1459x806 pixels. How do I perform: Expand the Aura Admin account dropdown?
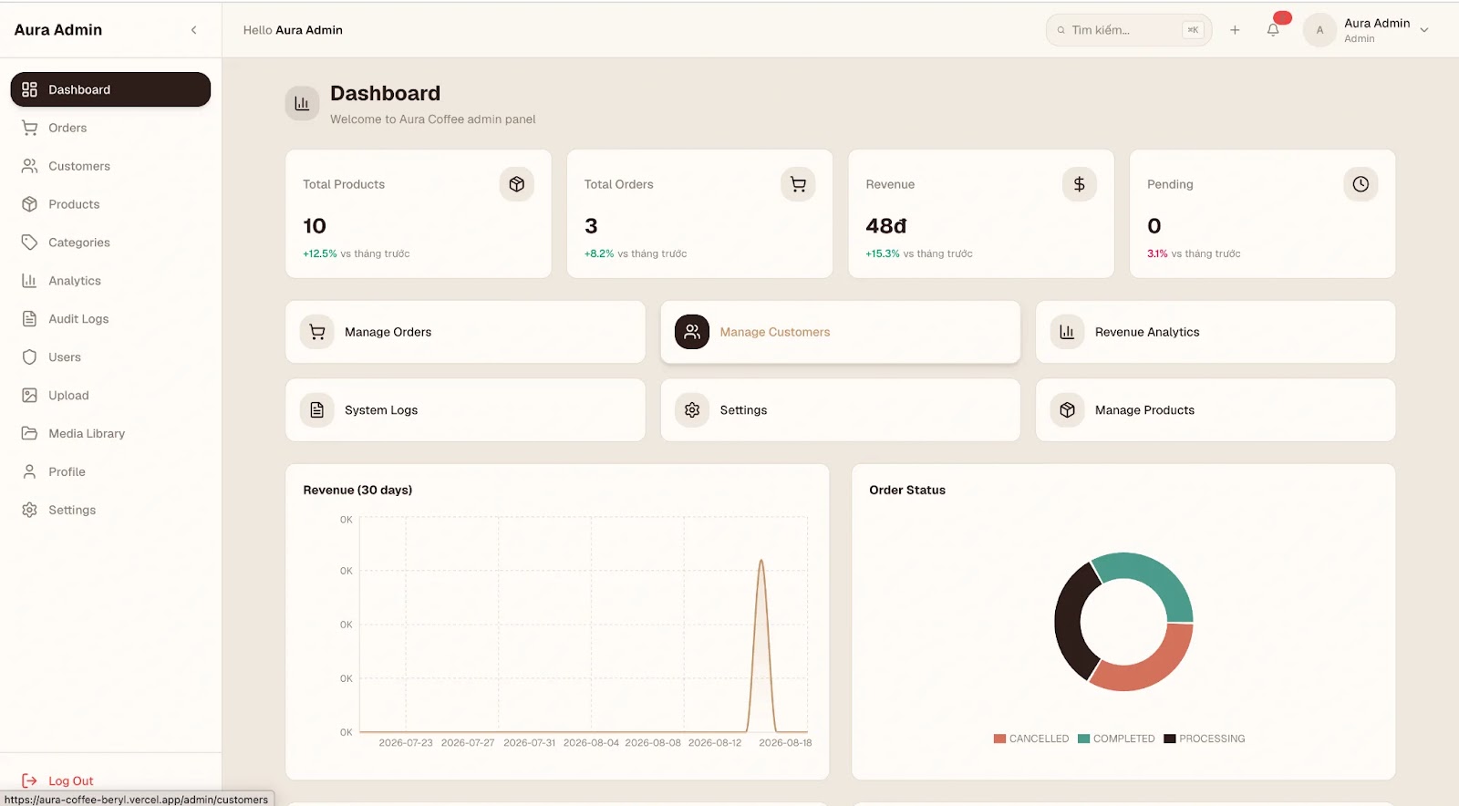click(x=1424, y=30)
